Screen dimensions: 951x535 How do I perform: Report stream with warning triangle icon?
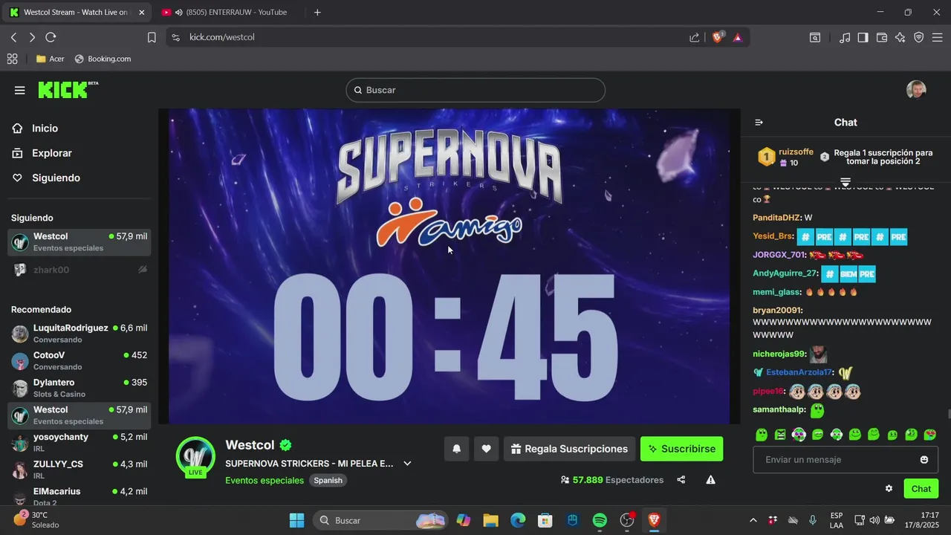710,480
